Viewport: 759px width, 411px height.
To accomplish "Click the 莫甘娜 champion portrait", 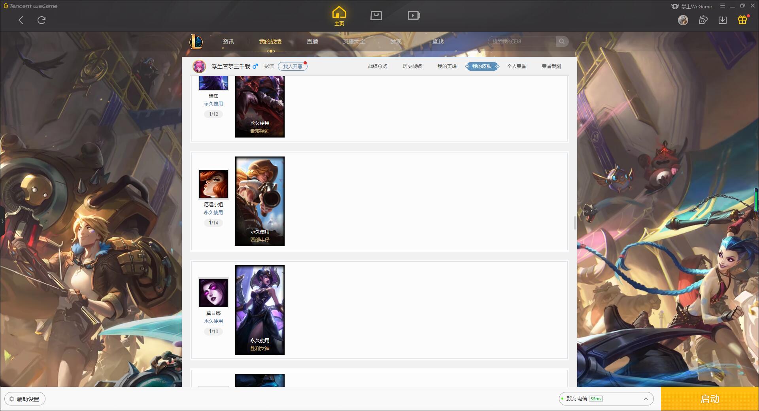I will (x=213, y=293).
